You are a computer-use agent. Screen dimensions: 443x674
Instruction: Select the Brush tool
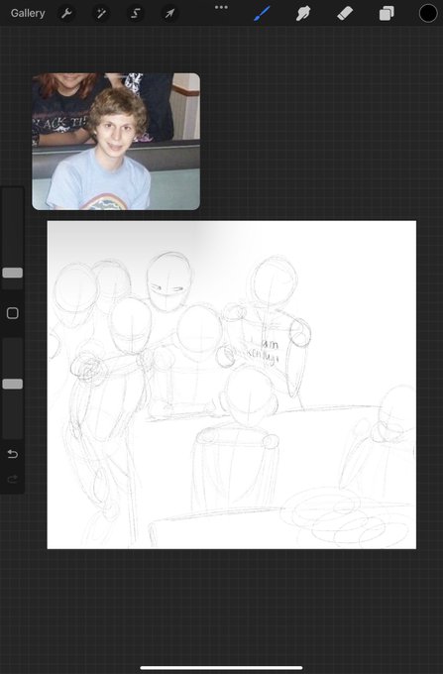click(x=262, y=13)
